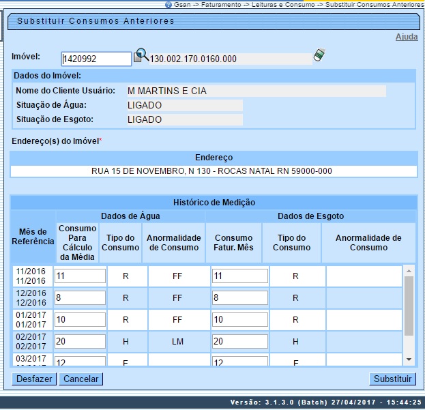Image resolution: width=425 pixels, height=410 pixels.
Task: Click the Substituir button
Action: click(392, 379)
